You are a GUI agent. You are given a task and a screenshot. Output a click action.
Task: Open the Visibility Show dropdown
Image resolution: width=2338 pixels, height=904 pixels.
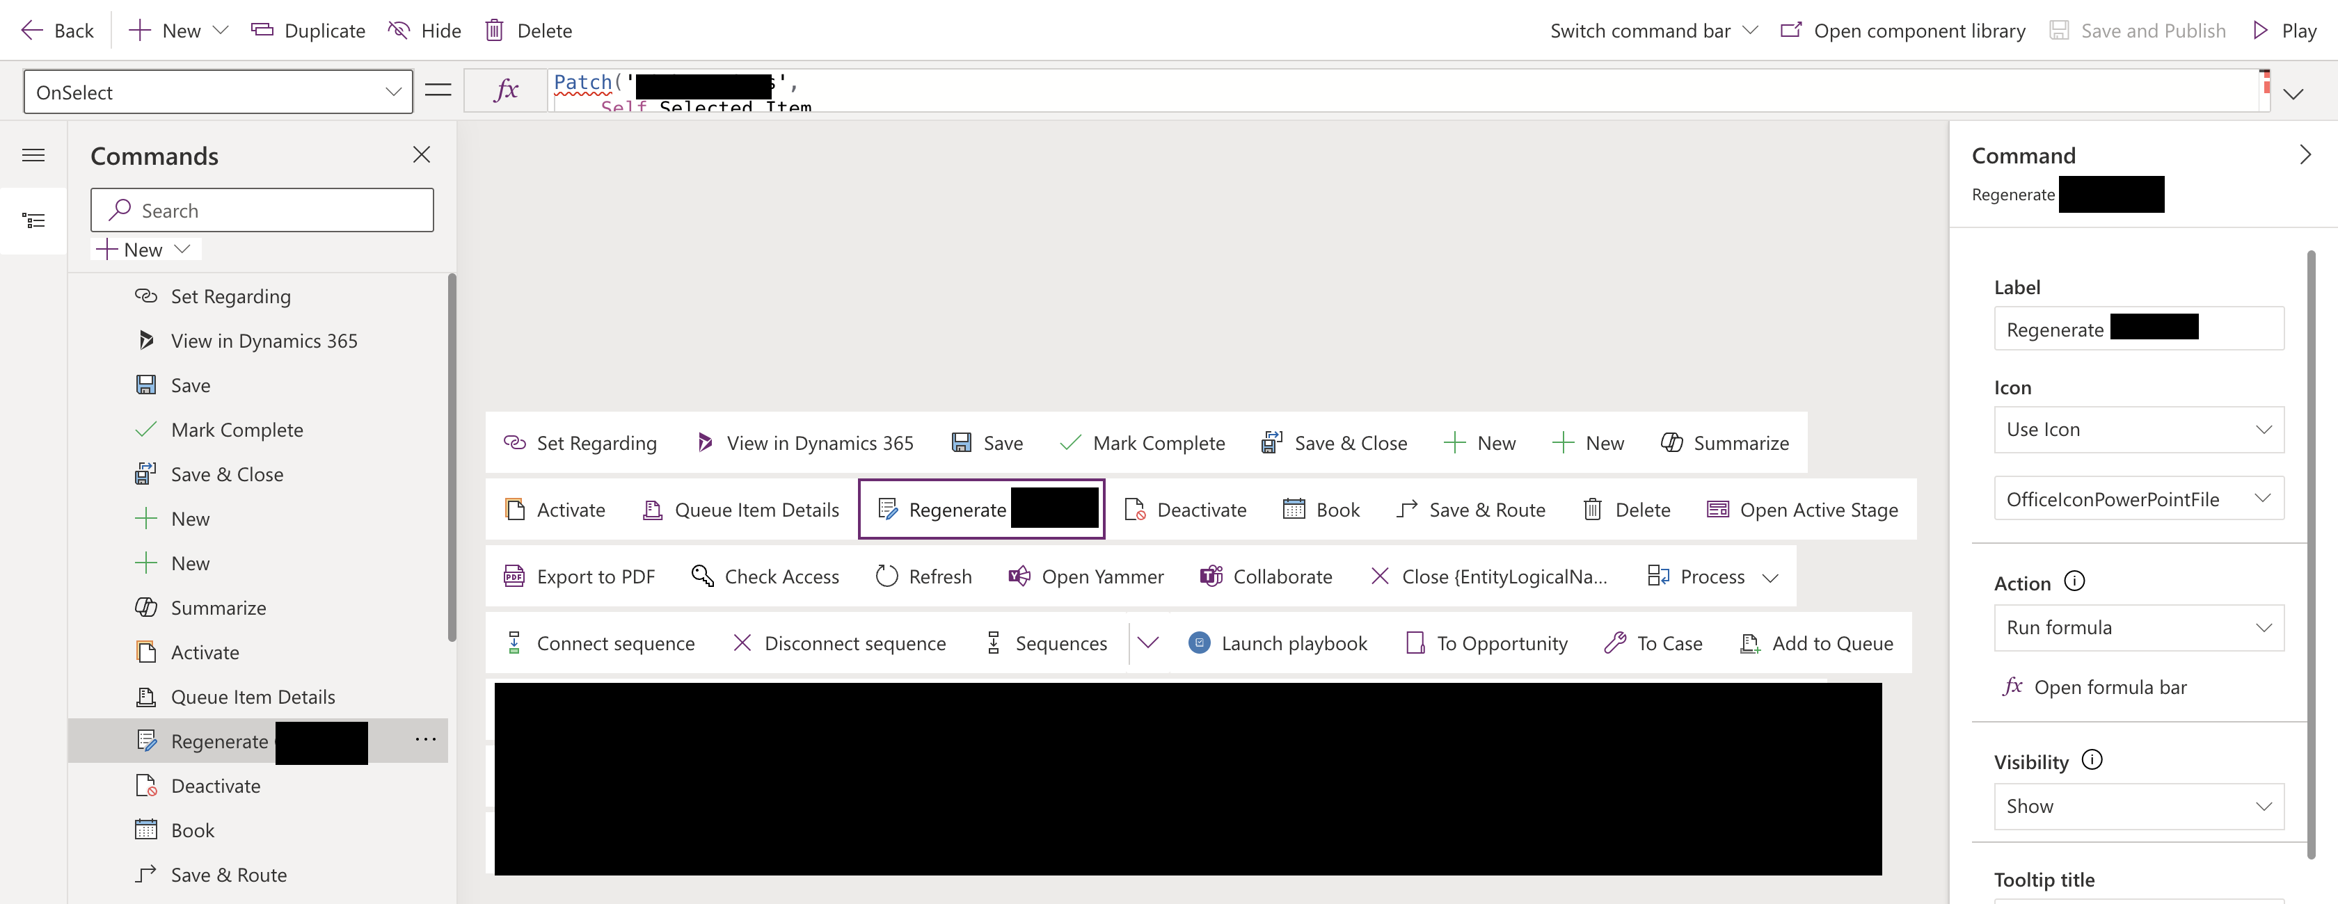click(x=2138, y=807)
